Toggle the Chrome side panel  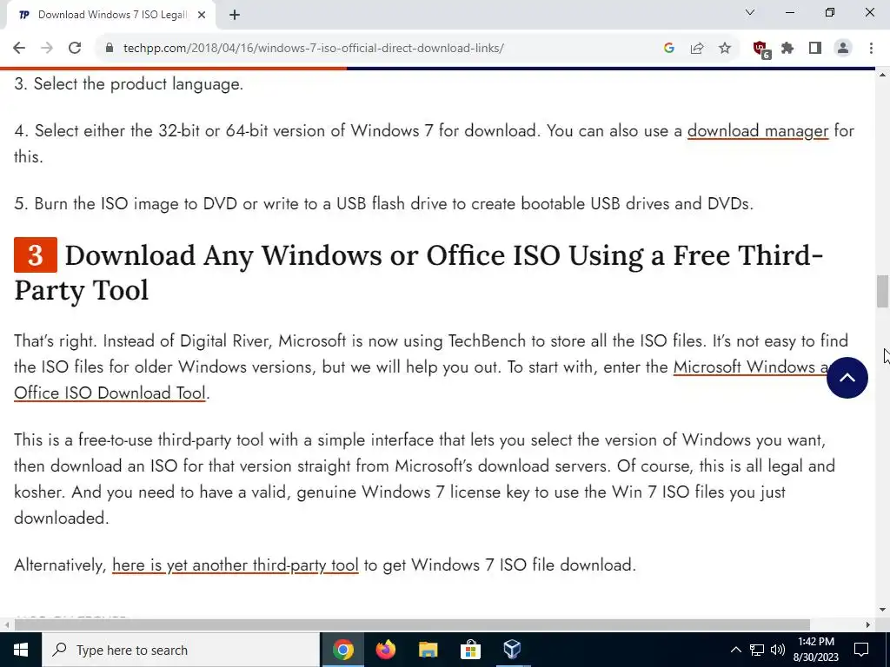click(815, 49)
